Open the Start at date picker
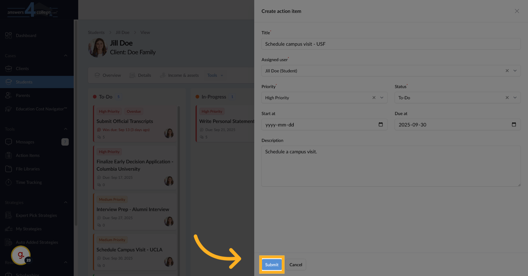 (381, 124)
